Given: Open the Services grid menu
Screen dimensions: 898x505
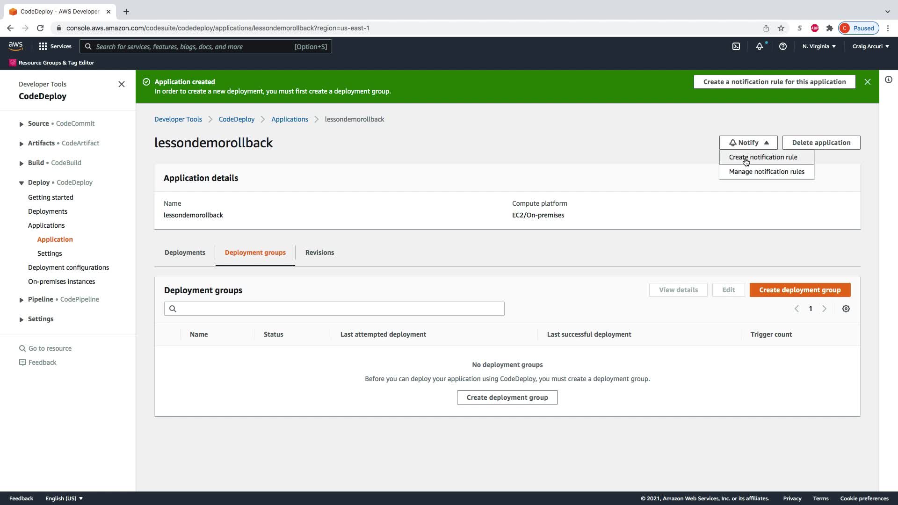Looking at the screenshot, I should 55,46.
